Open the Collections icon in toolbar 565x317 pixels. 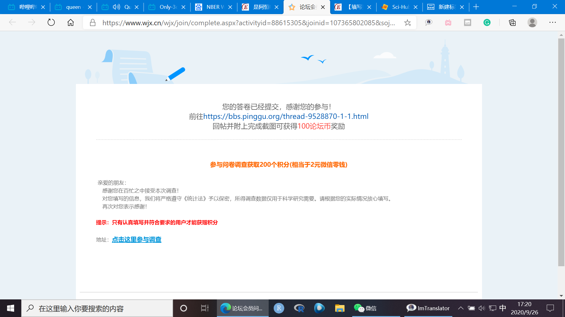point(512,22)
